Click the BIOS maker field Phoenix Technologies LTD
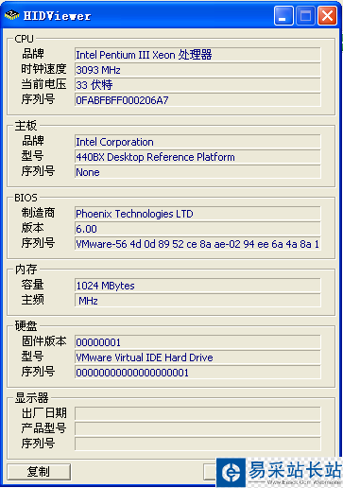Image resolution: width=343 pixels, height=488 pixels. [197, 214]
